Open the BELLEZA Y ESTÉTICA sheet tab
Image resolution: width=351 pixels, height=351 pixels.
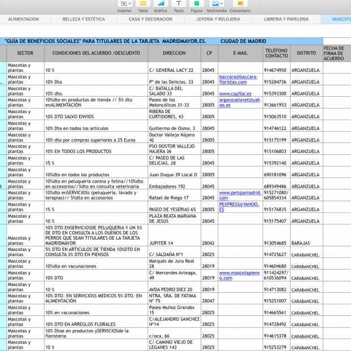(84, 19)
